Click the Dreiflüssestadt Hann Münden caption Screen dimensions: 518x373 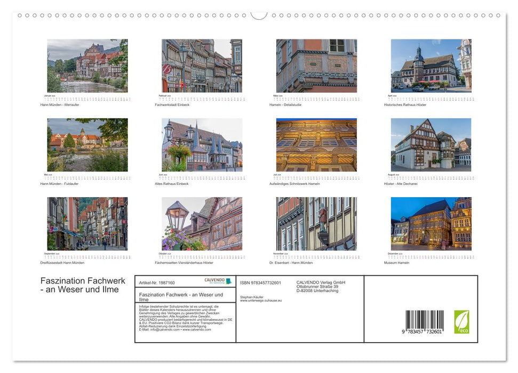[62, 262]
